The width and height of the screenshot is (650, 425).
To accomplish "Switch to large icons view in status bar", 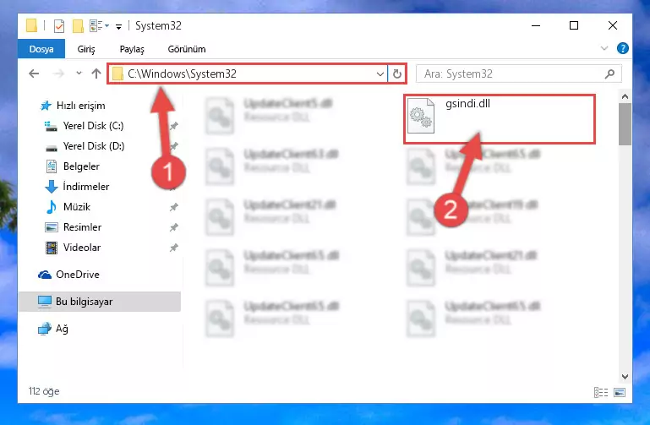I will [x=620, y=392].
